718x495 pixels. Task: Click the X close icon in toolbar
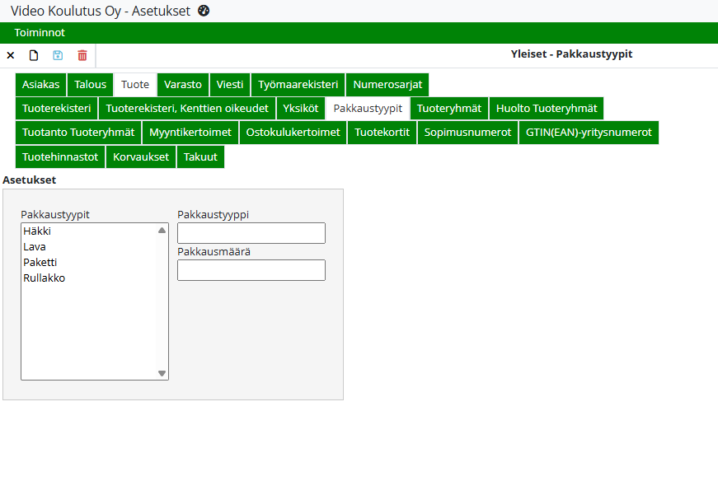[x=11, y=55]
